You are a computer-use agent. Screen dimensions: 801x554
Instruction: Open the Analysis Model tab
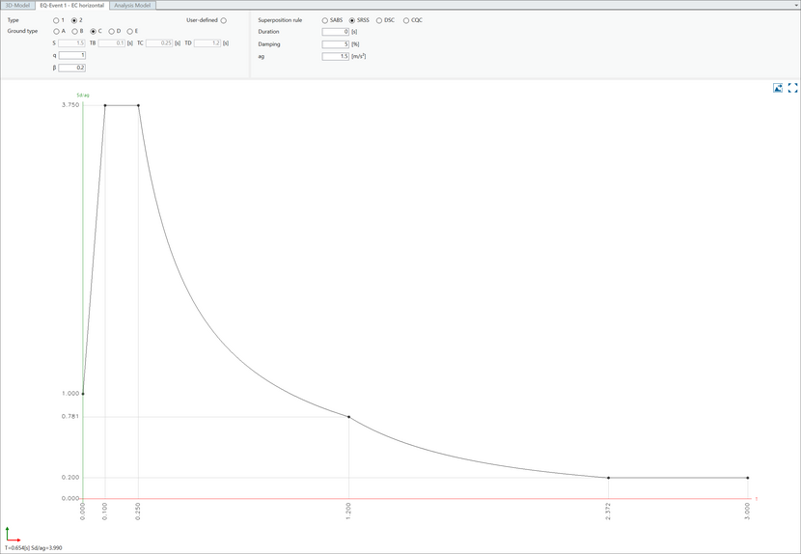pyautogui.click(x=130, y=5)
